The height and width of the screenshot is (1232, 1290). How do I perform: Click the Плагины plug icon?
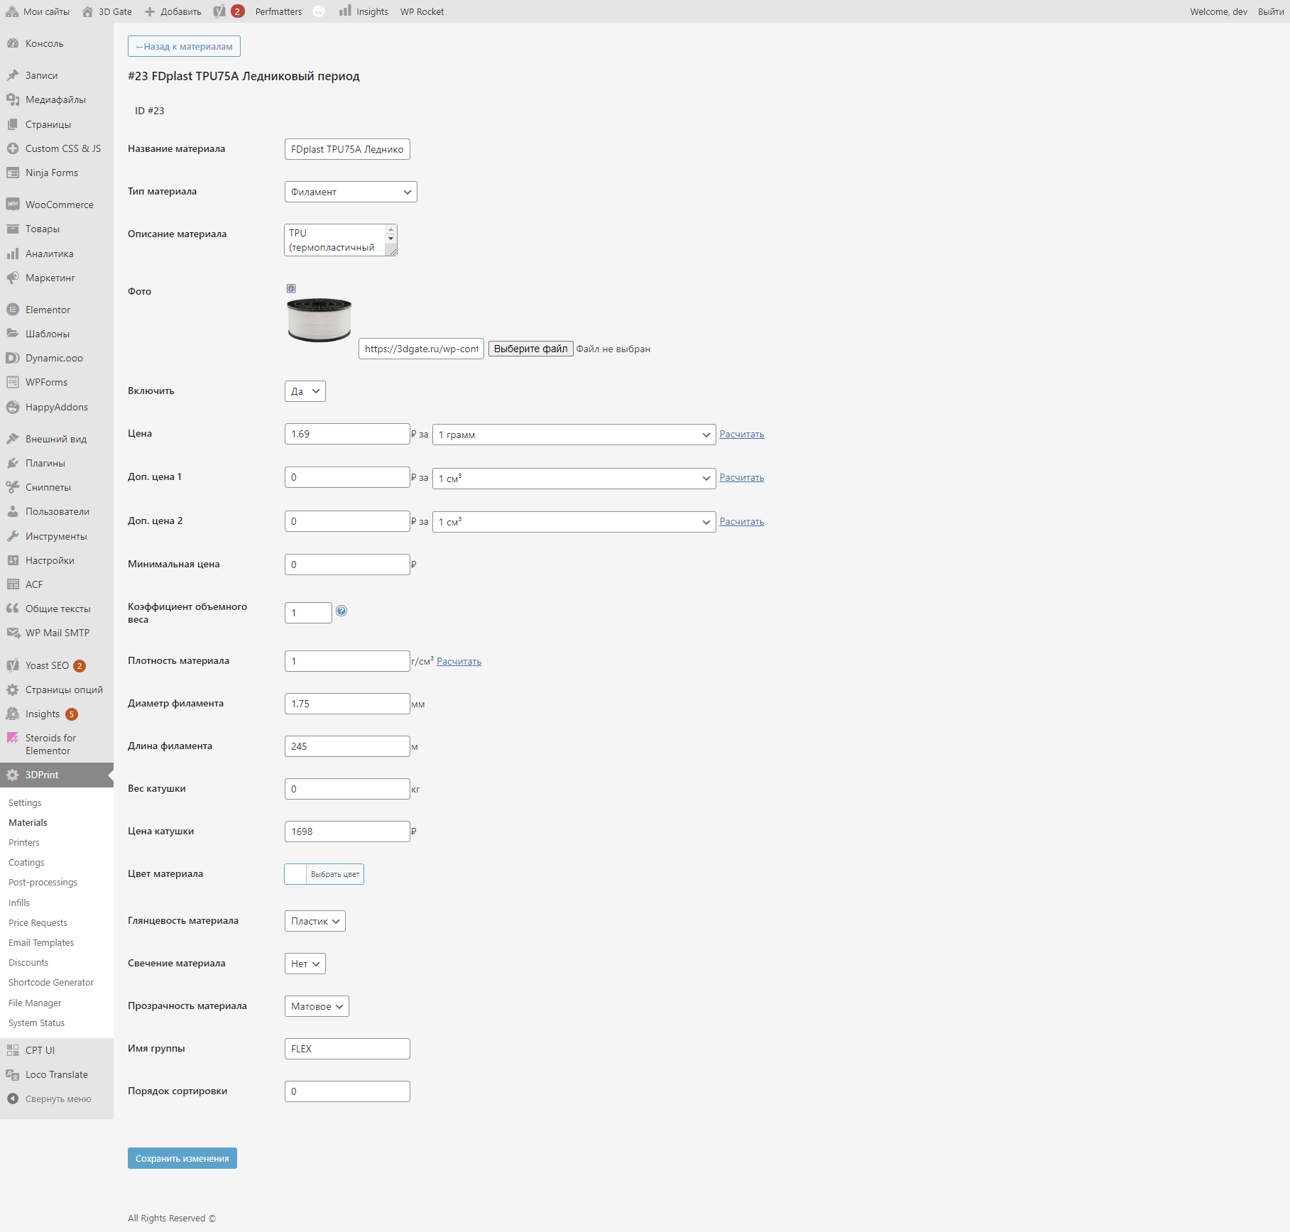click(x=13, y=463)
